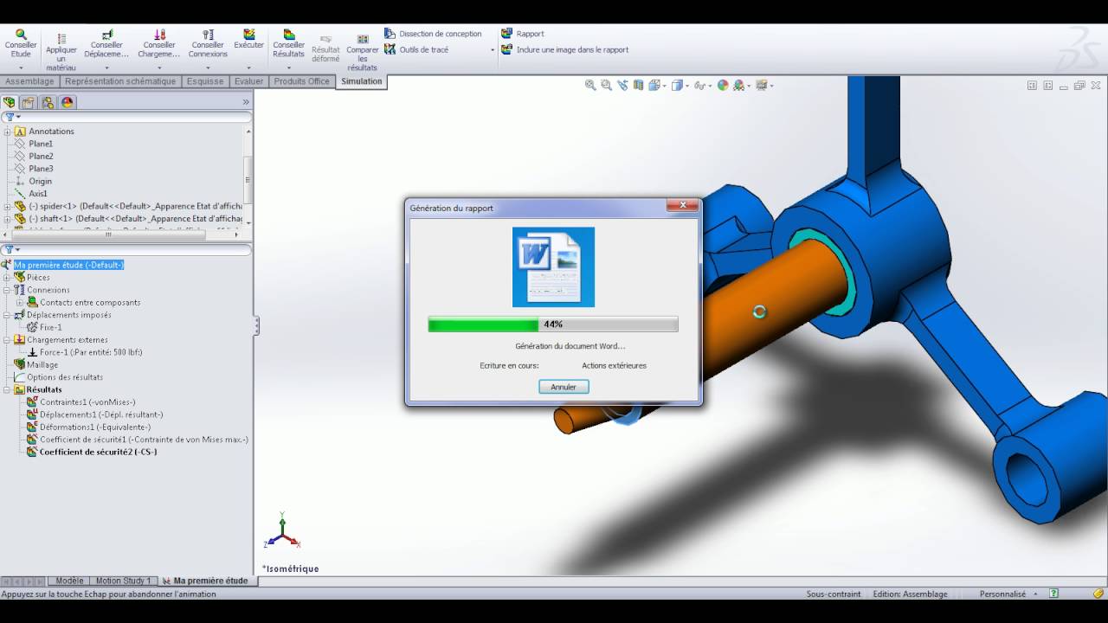Open Conseiller Connexions tool
The image size is (1108, 623).
coord(208,42)
